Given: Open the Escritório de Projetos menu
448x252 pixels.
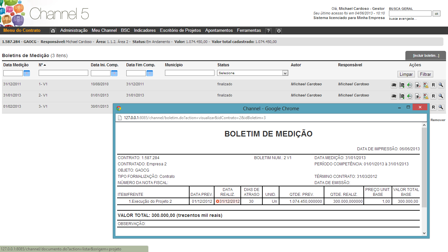Looking at the screenshot, I should [180, 31].
